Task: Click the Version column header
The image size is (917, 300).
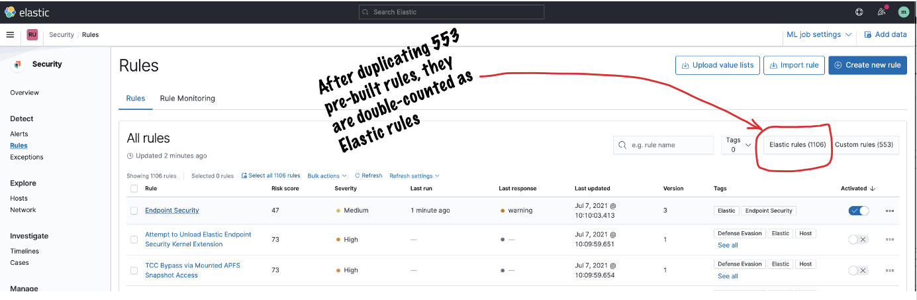Action: click(x=673, y=189)
